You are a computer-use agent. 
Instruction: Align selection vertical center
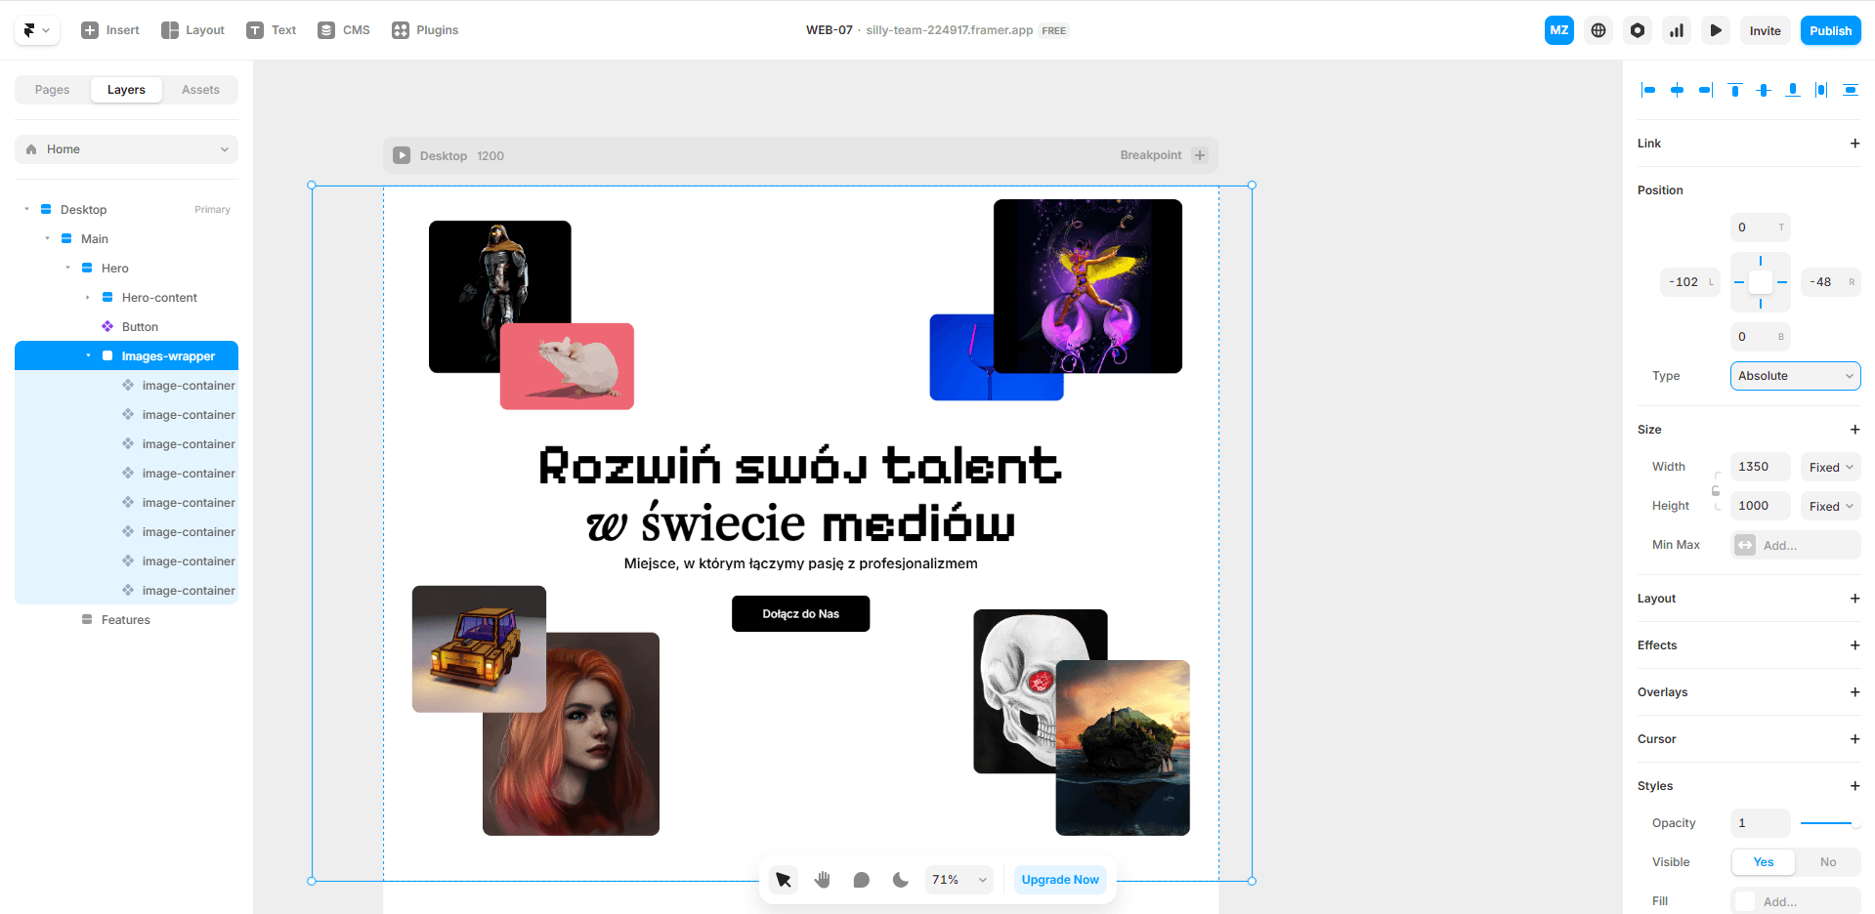click(x=1764, y=90)
